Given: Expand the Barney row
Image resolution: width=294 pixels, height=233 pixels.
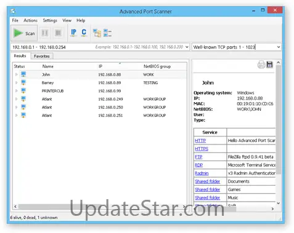Looking at the screenshot, I should click(x=16, y=82).
